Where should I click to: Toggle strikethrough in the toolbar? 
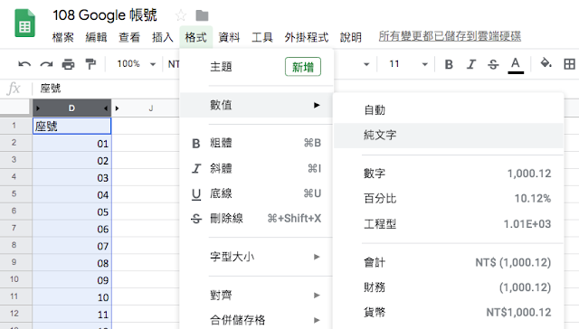point(493,64)
